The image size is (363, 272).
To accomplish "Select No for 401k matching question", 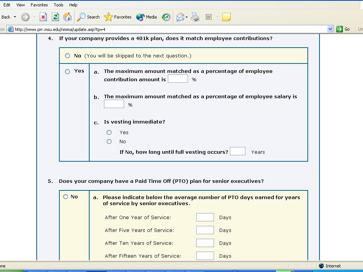I will [x=67, y=56].
